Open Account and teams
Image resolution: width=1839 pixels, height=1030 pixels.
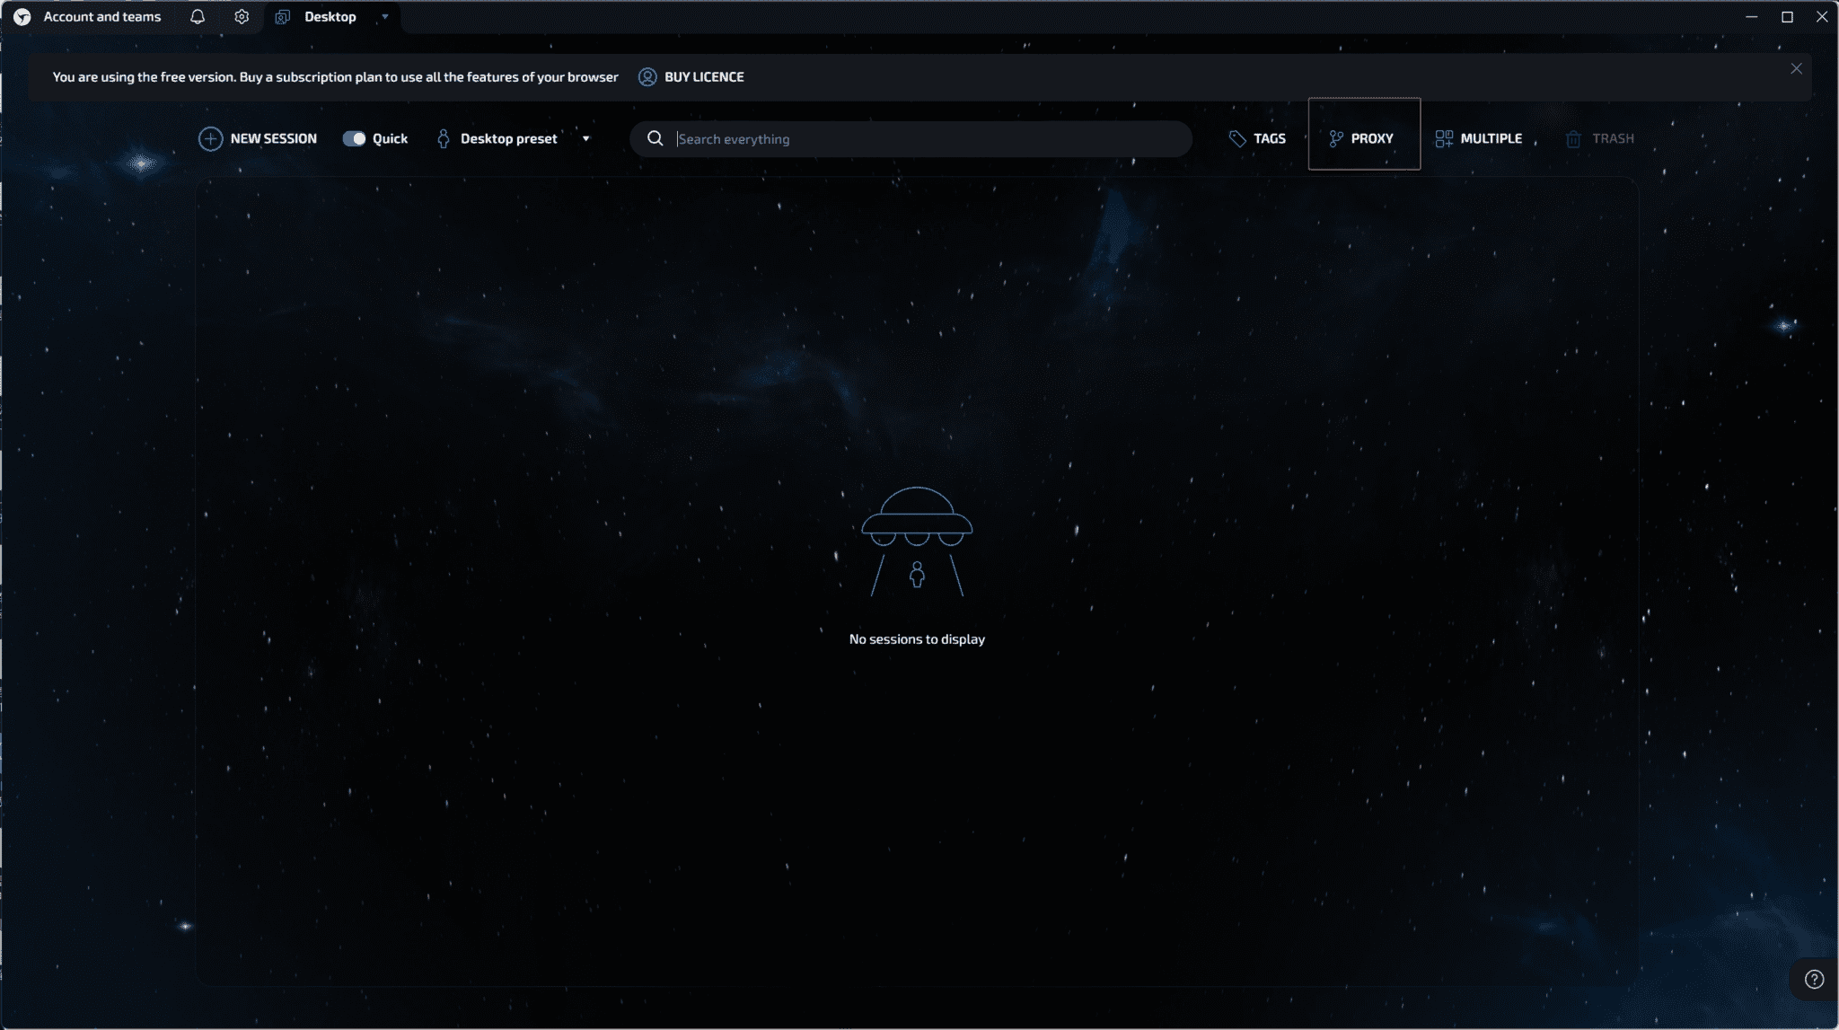point(101,16)
